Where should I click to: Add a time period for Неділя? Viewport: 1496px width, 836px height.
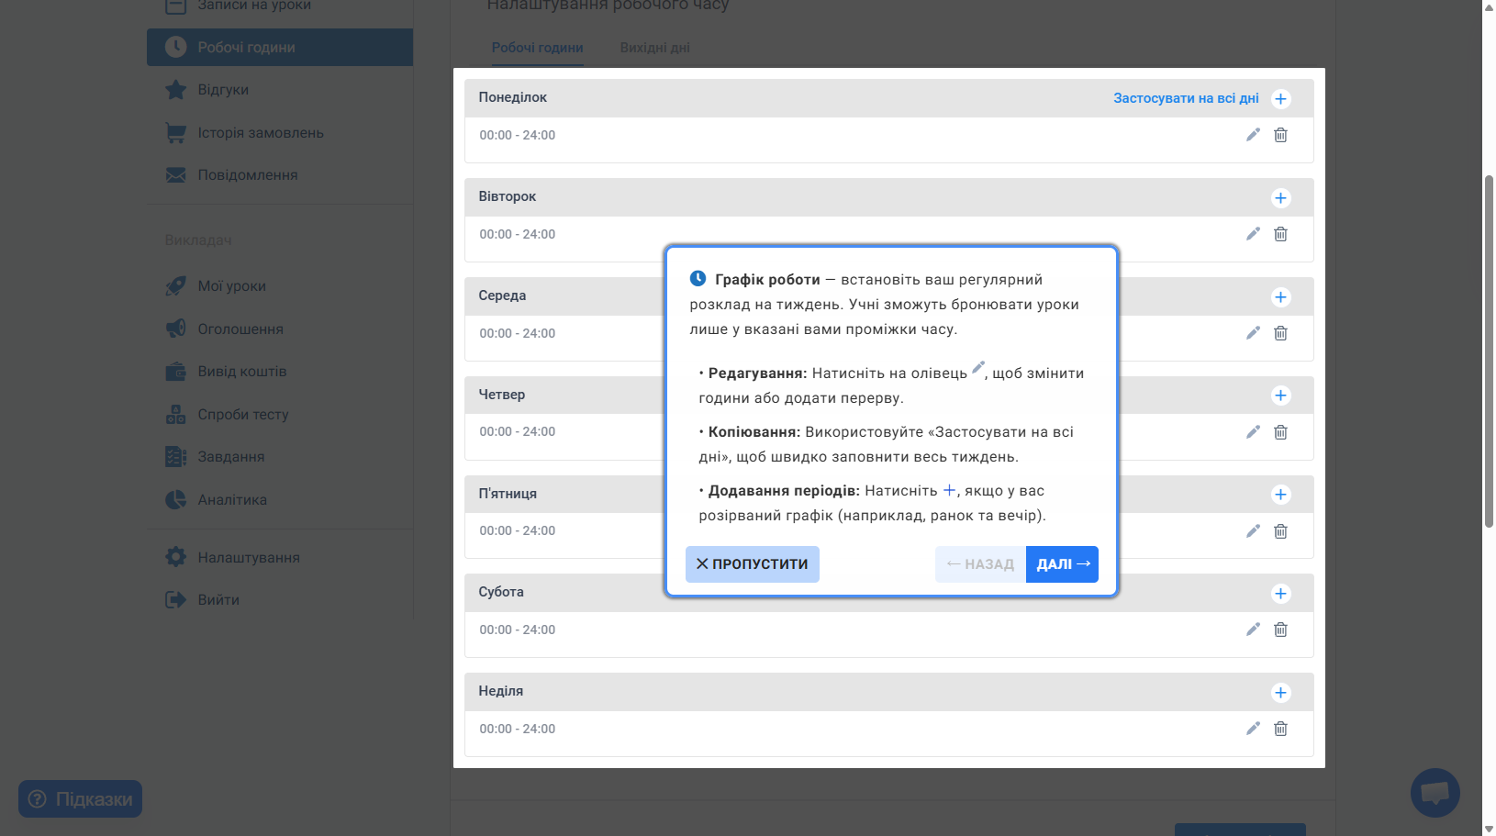1280,693
